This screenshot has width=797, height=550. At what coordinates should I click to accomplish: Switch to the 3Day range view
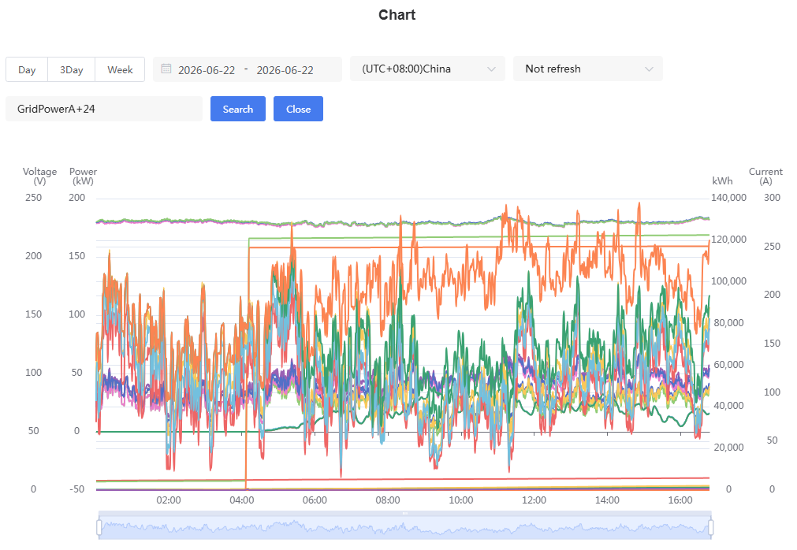pos(71,69)
